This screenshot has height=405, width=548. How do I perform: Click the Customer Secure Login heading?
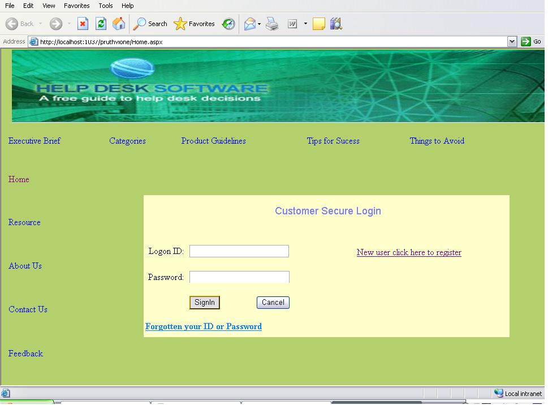[328, 211]
